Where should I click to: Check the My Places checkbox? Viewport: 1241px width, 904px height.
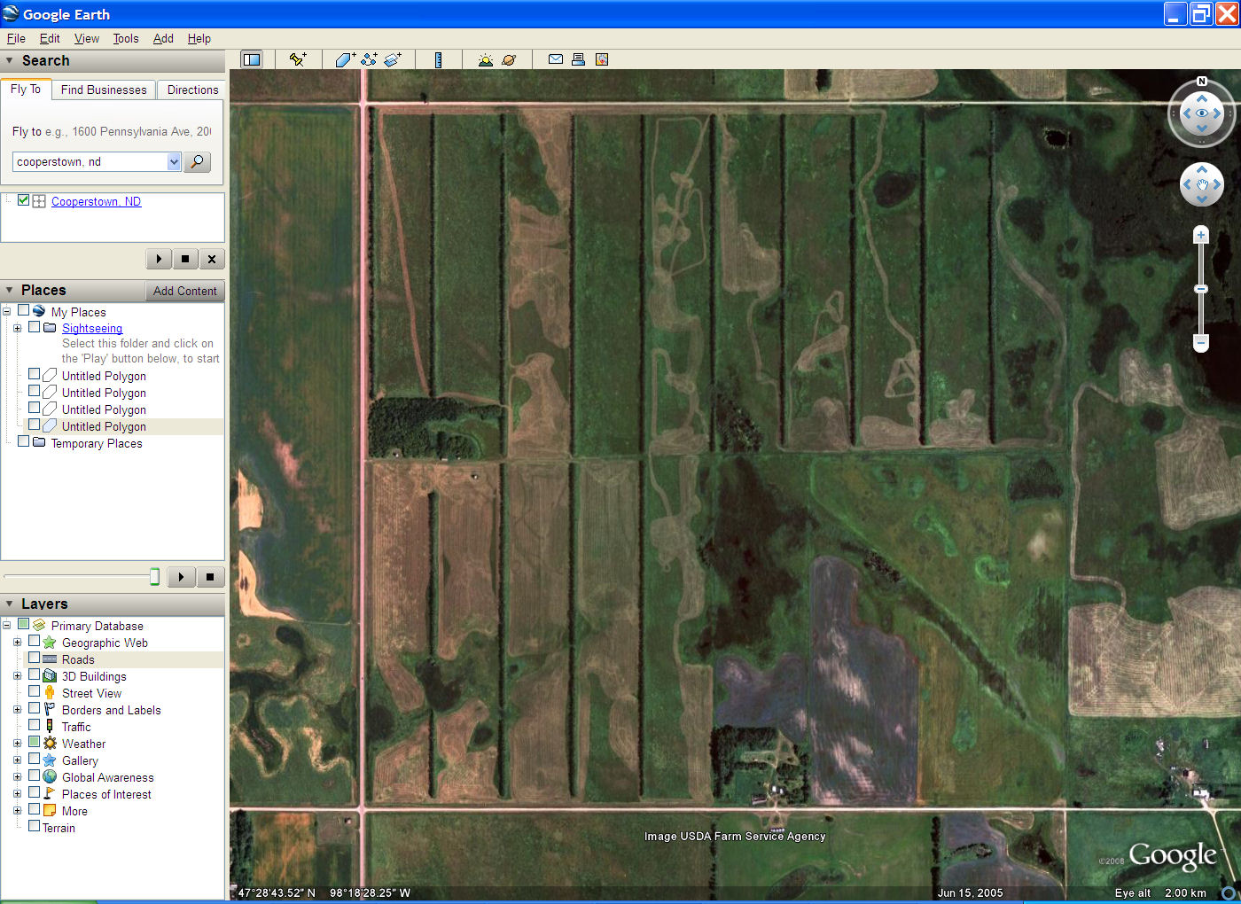point(24,311)
